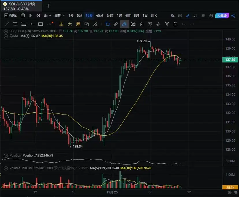This screenshot has height=197, width=239.
Task: Select the horizontal channel lines tool
Action: tap(15, 24)
